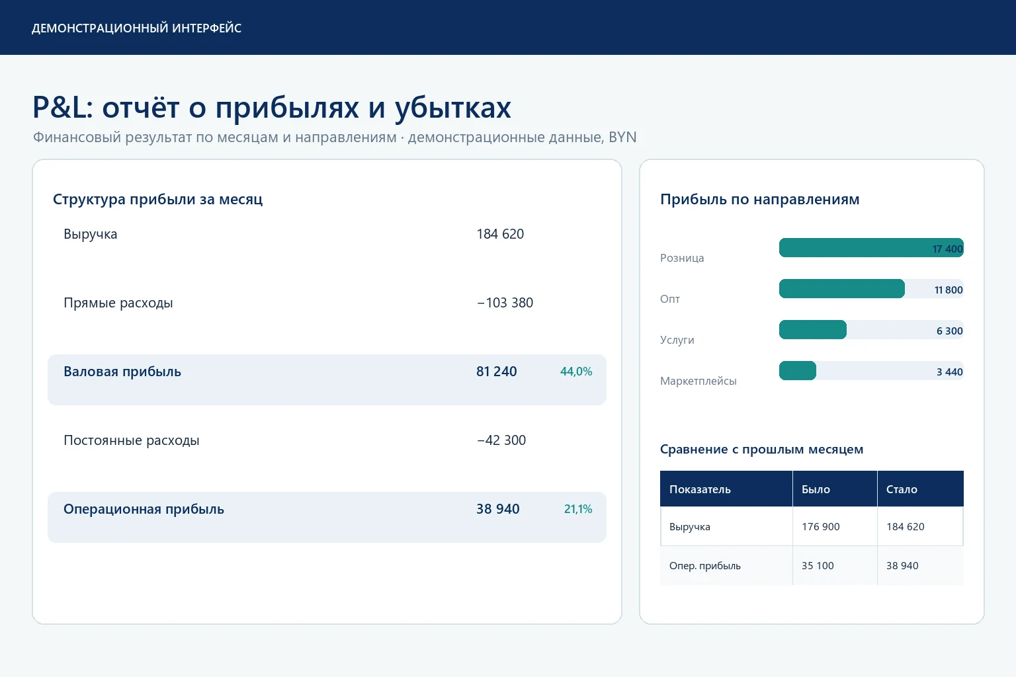Select the 'Розница' direction label

click(682, 258)
